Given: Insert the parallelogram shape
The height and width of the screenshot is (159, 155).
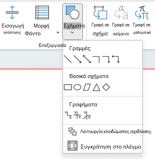Looking at the screenshot, I should [x=87, y=87].
